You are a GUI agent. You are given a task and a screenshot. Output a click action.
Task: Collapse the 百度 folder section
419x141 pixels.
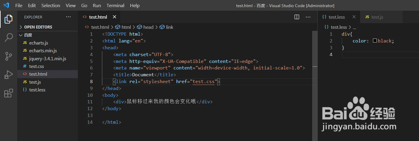tap(28, 35)
